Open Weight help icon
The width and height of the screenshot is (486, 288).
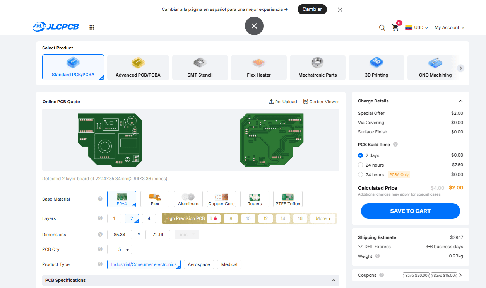[378, 256]
